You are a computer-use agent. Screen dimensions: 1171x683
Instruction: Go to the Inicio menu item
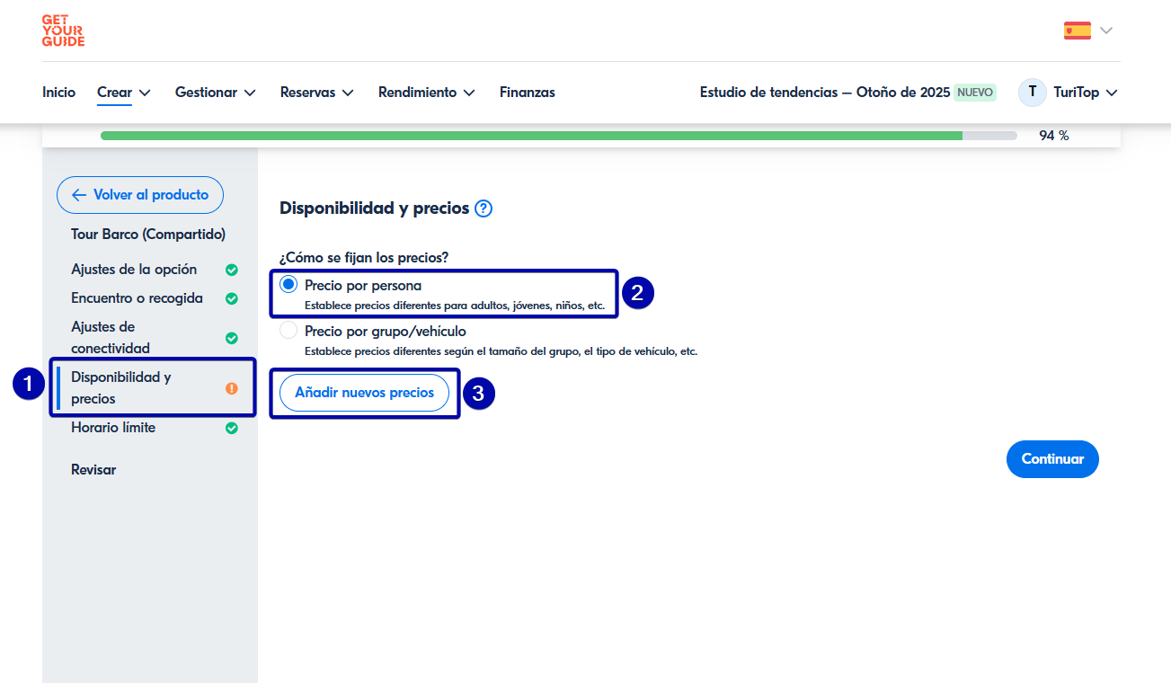(59, 93)
